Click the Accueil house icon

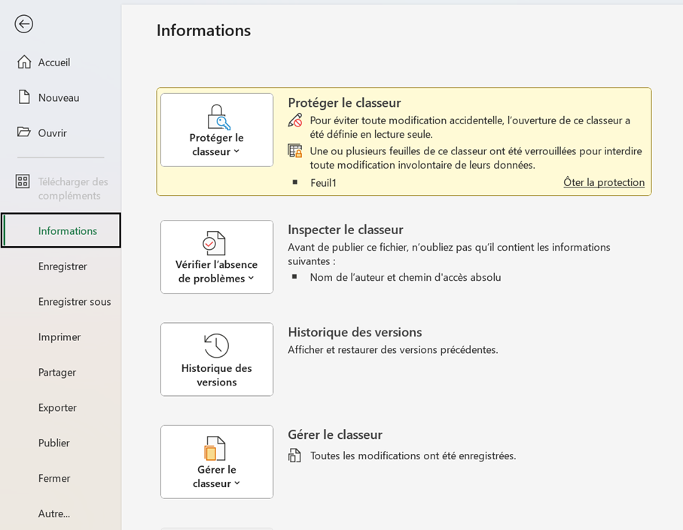[24, 62]
